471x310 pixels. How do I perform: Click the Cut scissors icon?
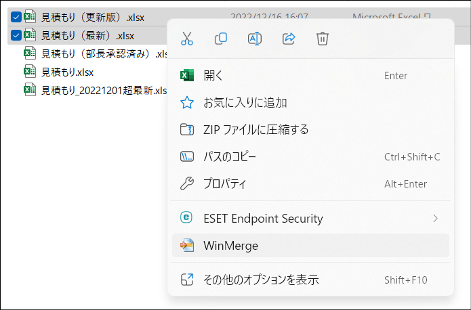tap(187, 39)
